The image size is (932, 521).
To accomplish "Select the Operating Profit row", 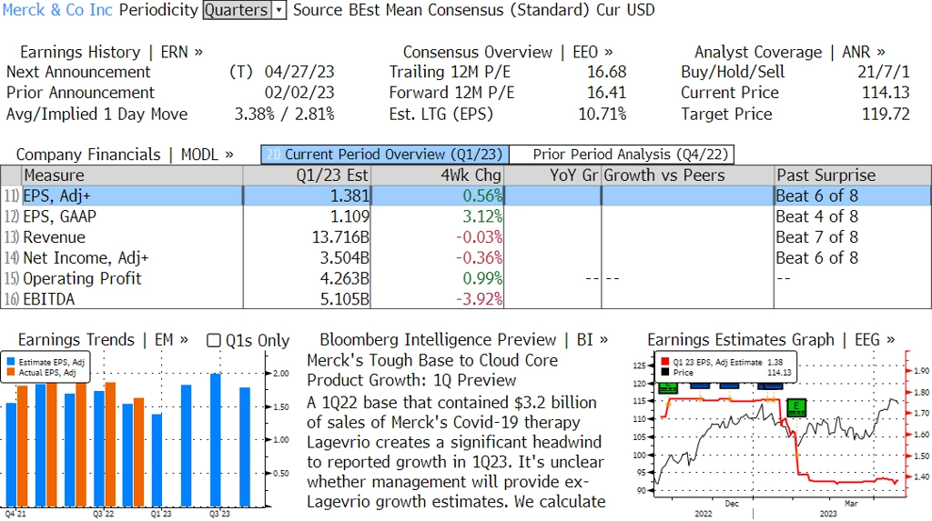I will point(466,278).
